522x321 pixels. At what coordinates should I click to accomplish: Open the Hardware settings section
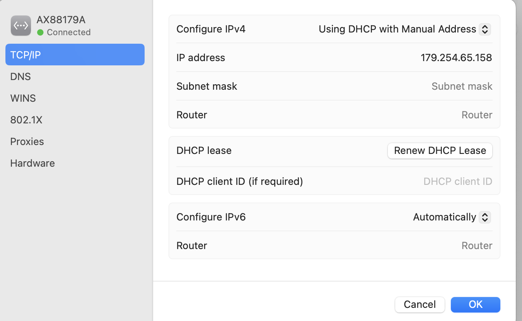coord(32,163)
